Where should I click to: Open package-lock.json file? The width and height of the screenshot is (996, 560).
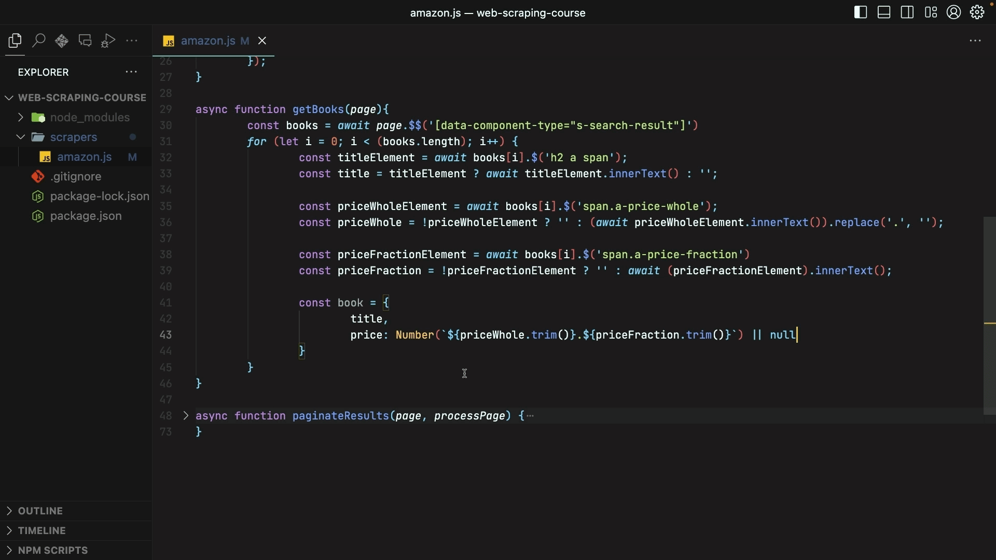(x=76, y=196)
